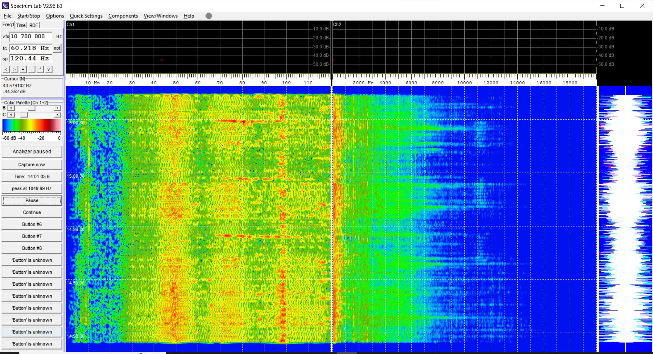The height and width of the screenshot is (354, 653).
Task: Click the amplitude bar display at right edge
Action: (625, 219)
